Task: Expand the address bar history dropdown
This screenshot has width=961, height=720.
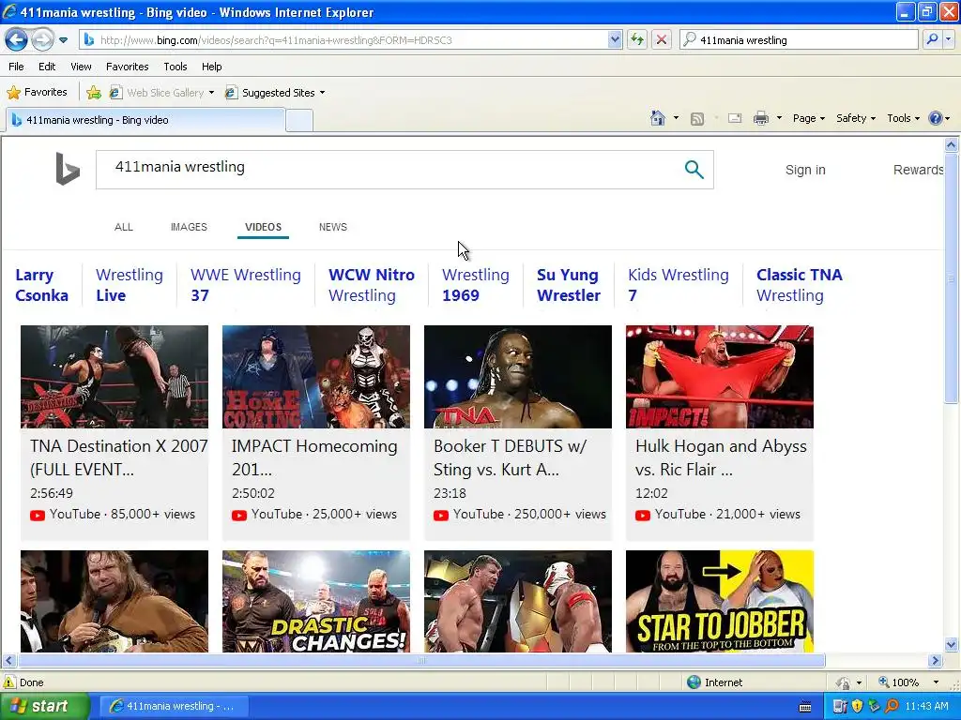Action: [616, 40]
